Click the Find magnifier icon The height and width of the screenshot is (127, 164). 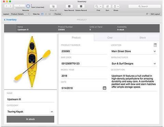pyautogui.click(x=97, y=6)
